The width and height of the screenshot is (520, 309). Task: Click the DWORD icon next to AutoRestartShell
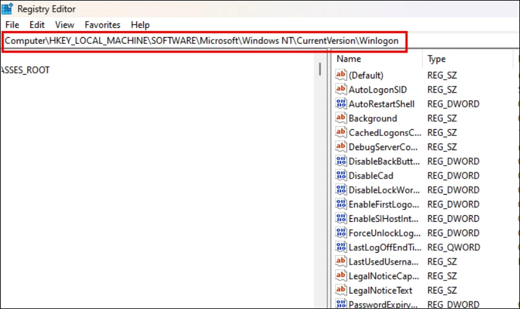point(341,104)
